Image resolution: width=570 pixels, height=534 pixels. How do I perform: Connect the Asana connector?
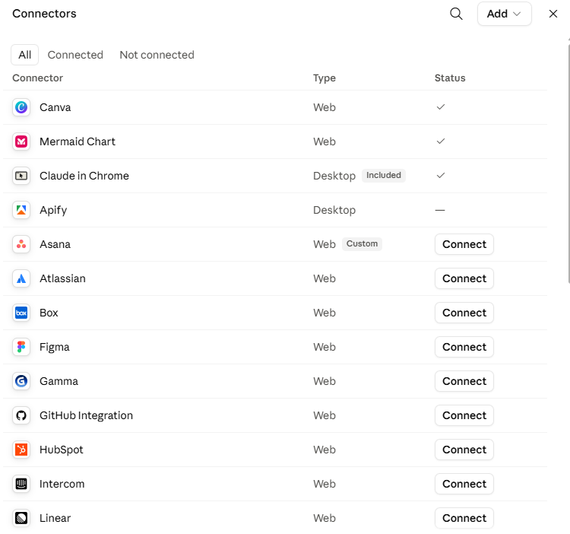pos(464,244)
